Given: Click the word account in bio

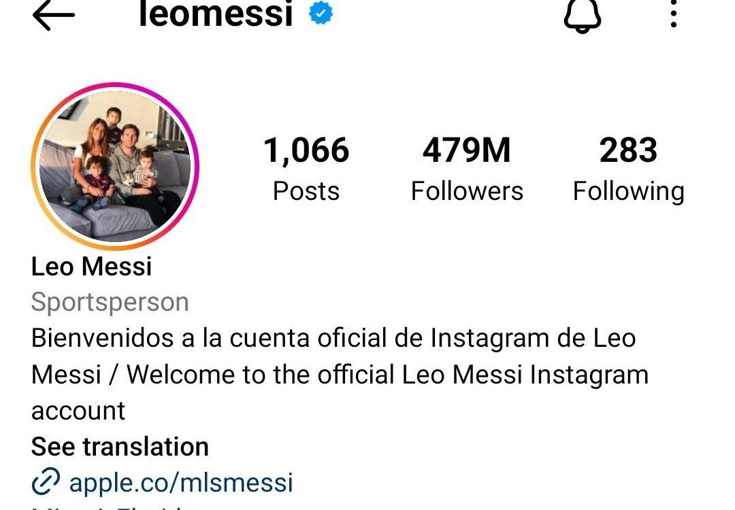Looking at the screenshot, I should click(78, 411).
